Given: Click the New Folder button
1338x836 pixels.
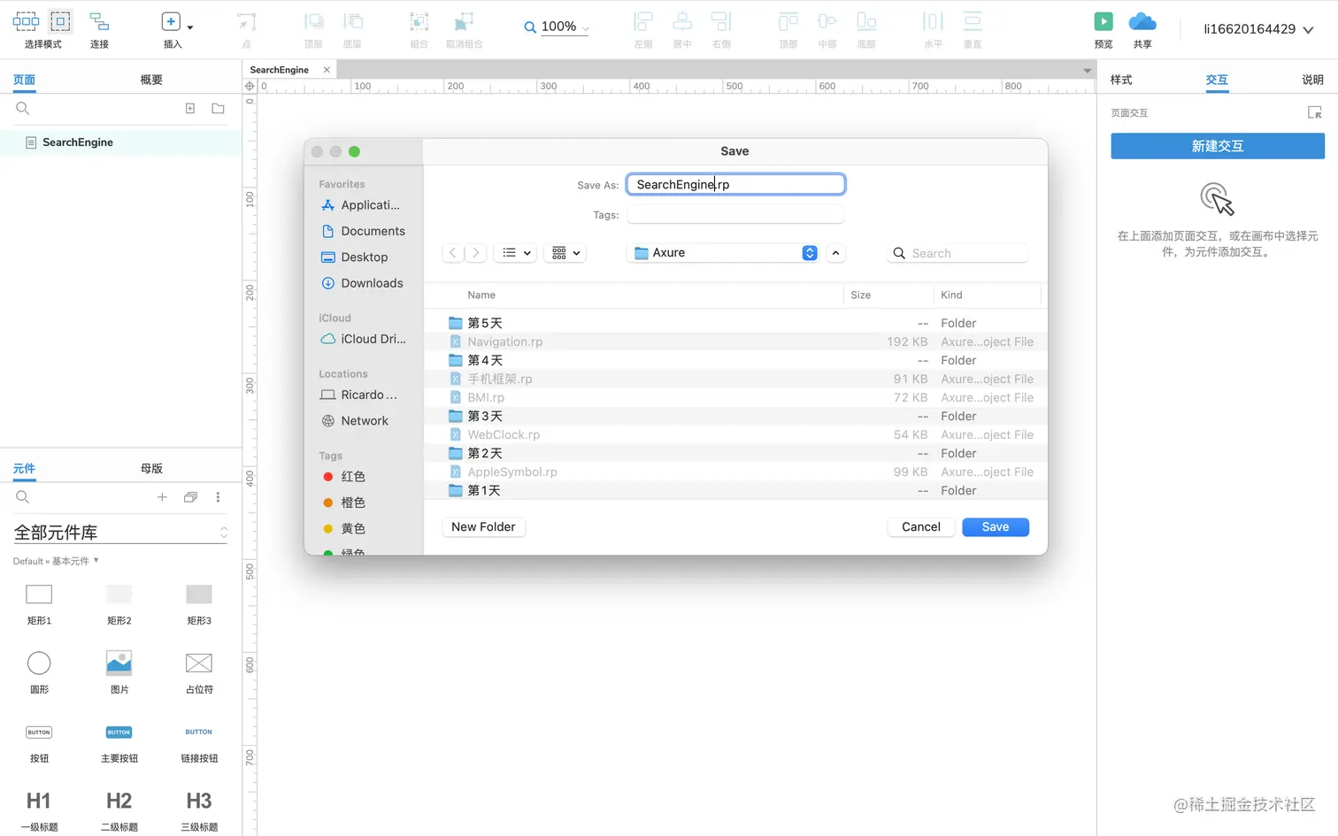Looking at the screenshot, I should pyautogui.click(x=483, y=527).
